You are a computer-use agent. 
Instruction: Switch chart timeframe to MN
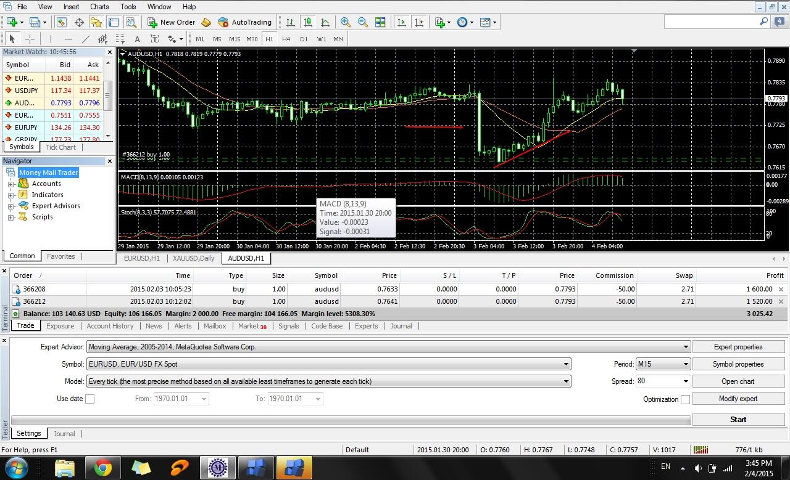coord(338,39)
